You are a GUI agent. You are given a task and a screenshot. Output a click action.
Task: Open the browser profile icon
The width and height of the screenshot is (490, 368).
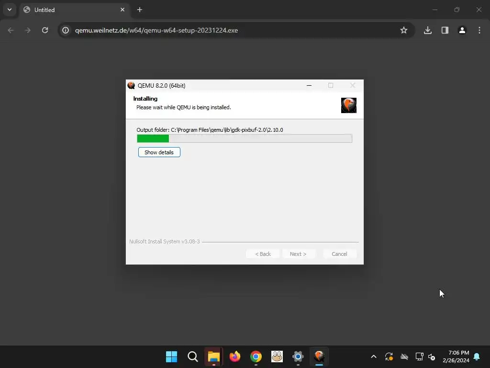462,30
